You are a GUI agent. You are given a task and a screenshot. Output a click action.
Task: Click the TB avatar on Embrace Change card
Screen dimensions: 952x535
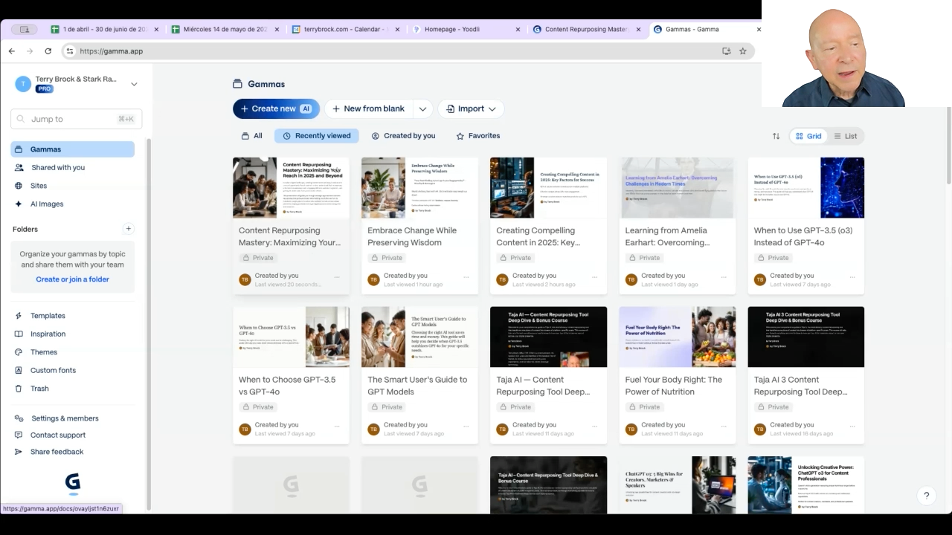coord(373,280)
